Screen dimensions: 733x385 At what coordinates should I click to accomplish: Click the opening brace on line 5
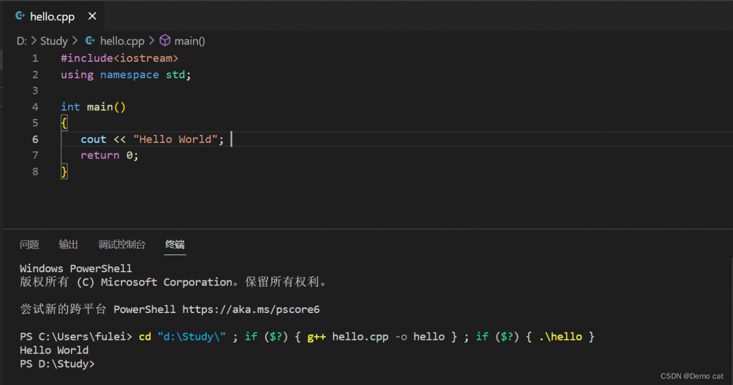point(64,123)
